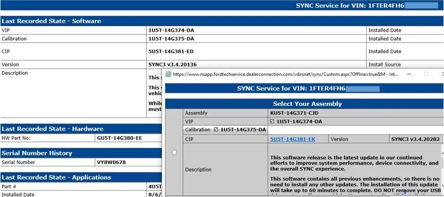
Task: Click the popup SYNC Service for VIN title
Action: click(x=291, y=89)
